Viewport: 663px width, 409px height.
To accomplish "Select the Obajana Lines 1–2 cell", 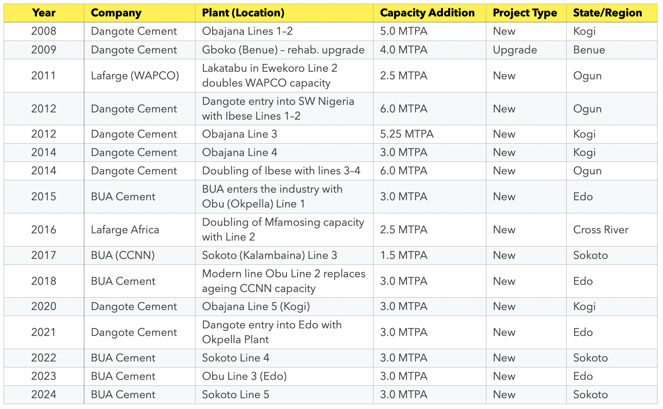I will [x=247, y=31].
